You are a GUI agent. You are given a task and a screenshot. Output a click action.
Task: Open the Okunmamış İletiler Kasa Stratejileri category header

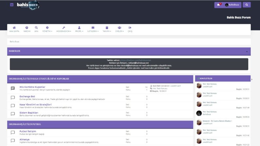click(39, 79)
